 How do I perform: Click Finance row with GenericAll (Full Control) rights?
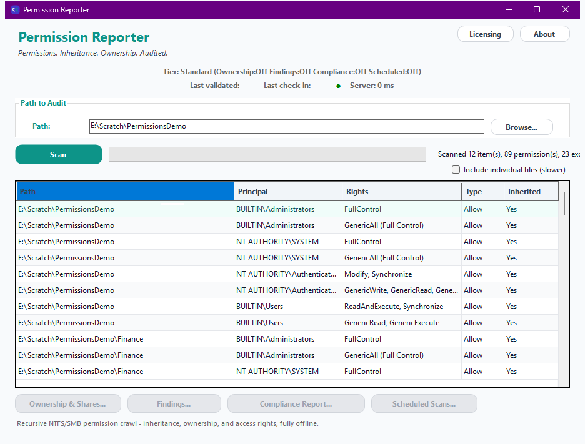coord(287,355)
